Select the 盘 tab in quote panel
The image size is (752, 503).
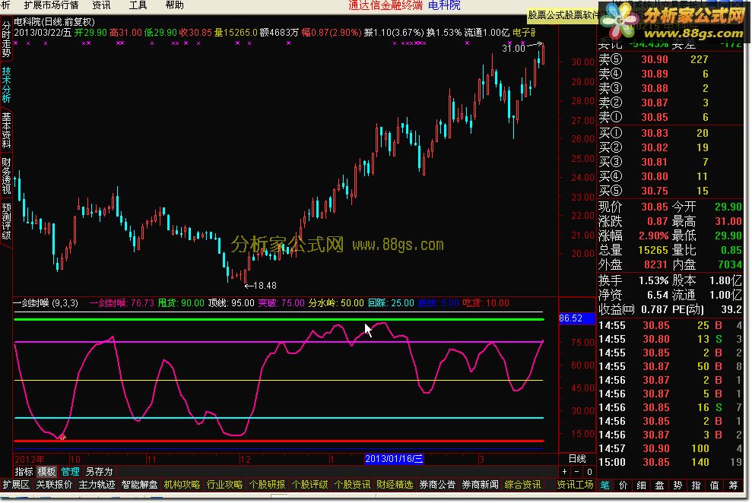659,486
